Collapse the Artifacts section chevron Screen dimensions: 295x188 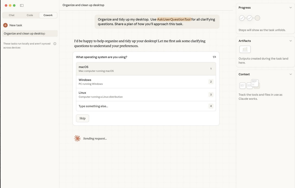click(x=291, y=41)
